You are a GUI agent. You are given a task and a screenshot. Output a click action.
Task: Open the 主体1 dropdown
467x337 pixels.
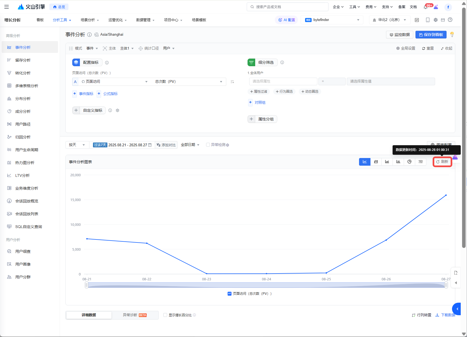coord(127,48)
